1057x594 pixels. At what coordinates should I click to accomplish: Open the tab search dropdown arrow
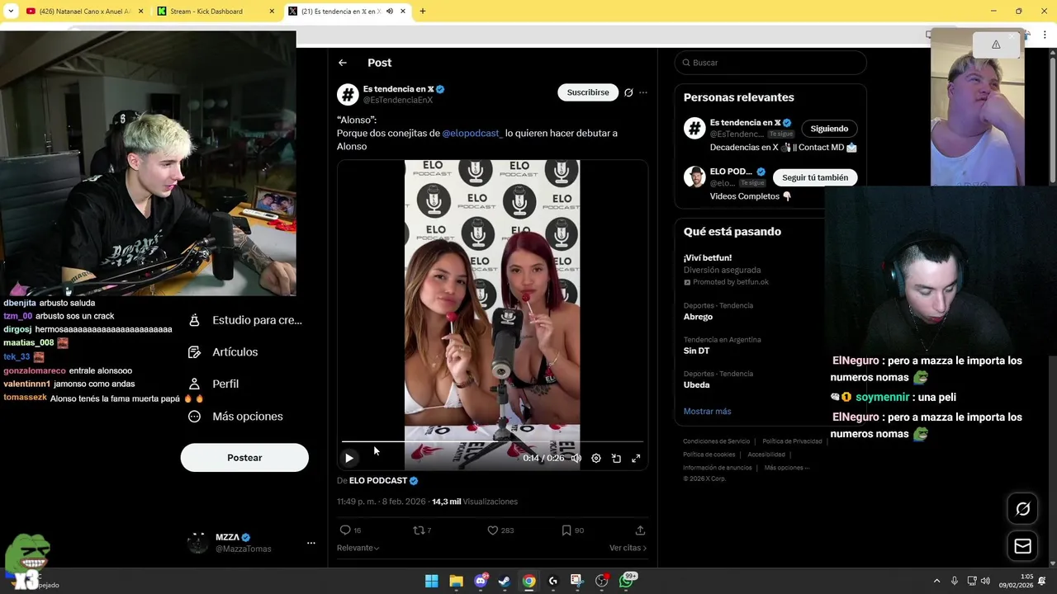click(x=10, y=12)
